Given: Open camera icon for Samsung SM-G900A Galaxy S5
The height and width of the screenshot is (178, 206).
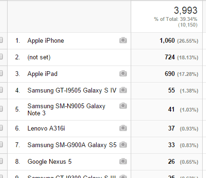Looking at the screenshot, I should coord(123,145).
